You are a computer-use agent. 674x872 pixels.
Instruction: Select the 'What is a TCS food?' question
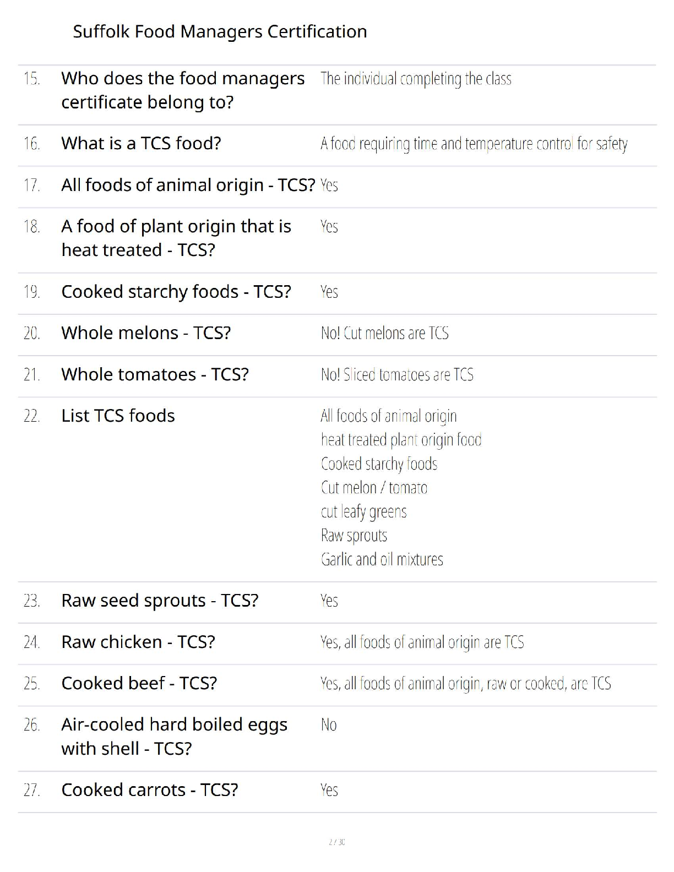click(141, 144)
